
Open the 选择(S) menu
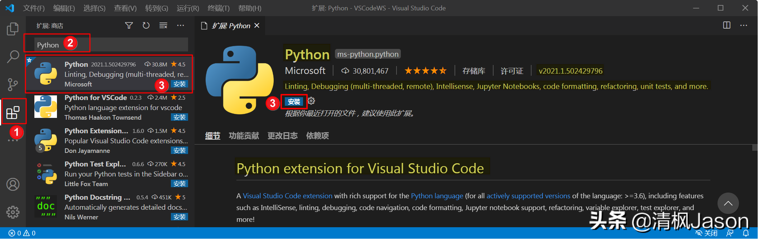(x=95, y=8)
